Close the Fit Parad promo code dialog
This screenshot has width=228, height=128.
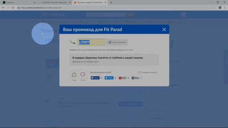coord(164,30)
